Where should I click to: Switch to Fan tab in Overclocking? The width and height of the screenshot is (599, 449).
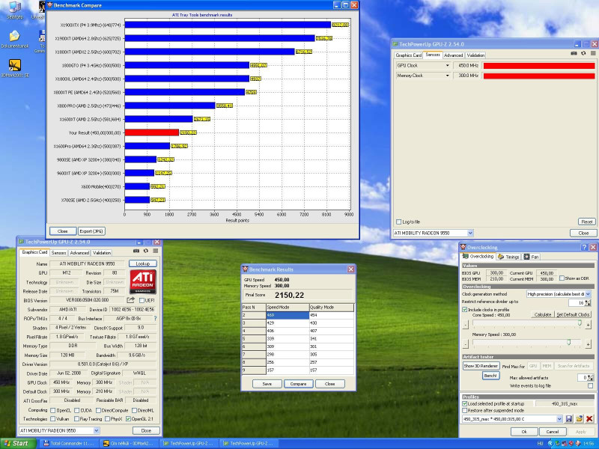pyautogui.click(x=532, y=257)
